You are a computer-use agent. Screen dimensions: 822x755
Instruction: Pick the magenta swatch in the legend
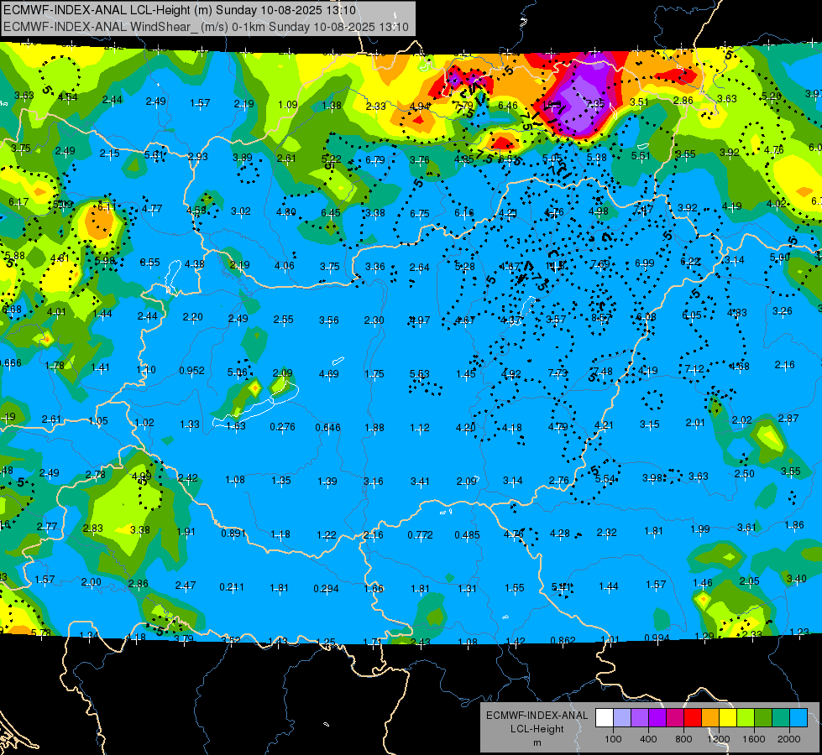[675, 718]
